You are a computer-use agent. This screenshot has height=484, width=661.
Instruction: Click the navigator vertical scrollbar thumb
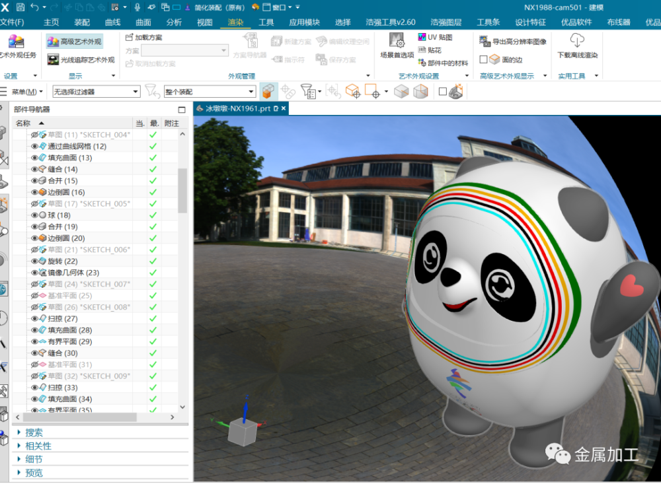(182, 190)
